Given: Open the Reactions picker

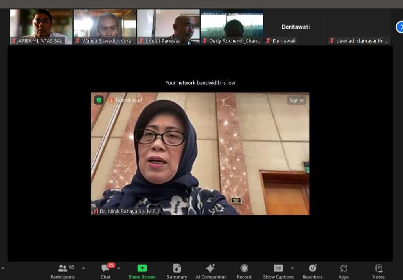Looking at the screenshot, I should coord(313,271).
